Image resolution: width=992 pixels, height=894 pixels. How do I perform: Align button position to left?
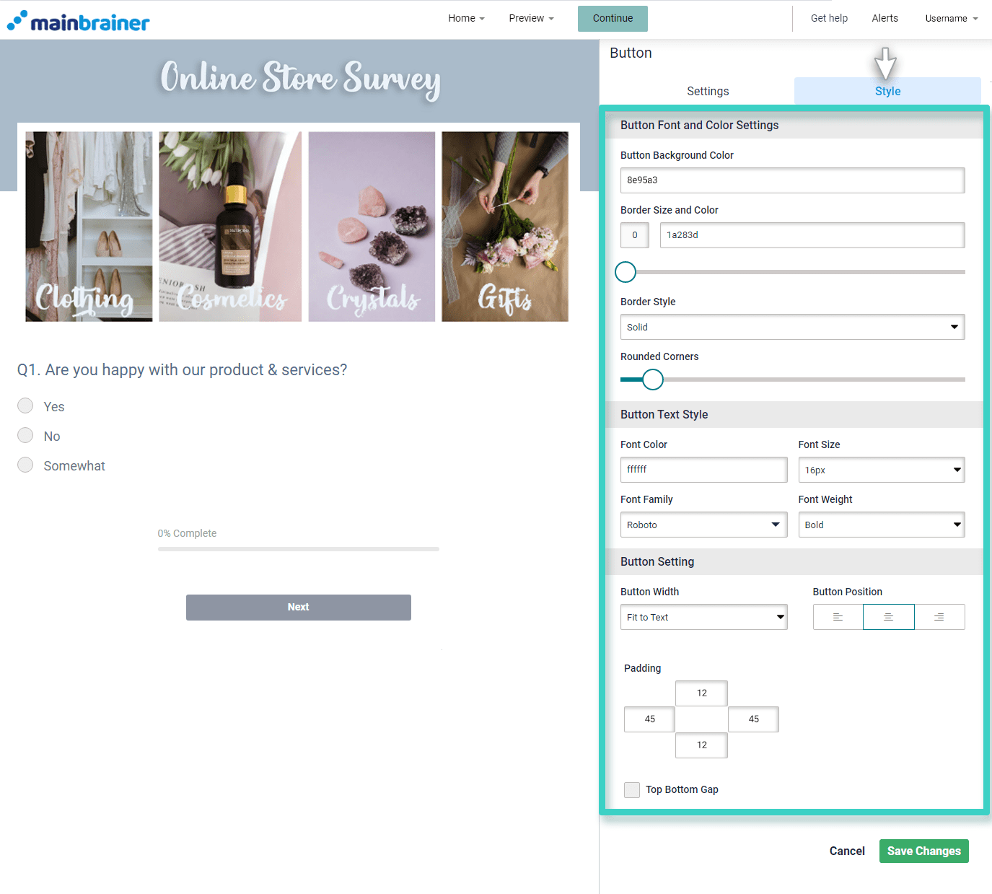click(x=838, y=617)
